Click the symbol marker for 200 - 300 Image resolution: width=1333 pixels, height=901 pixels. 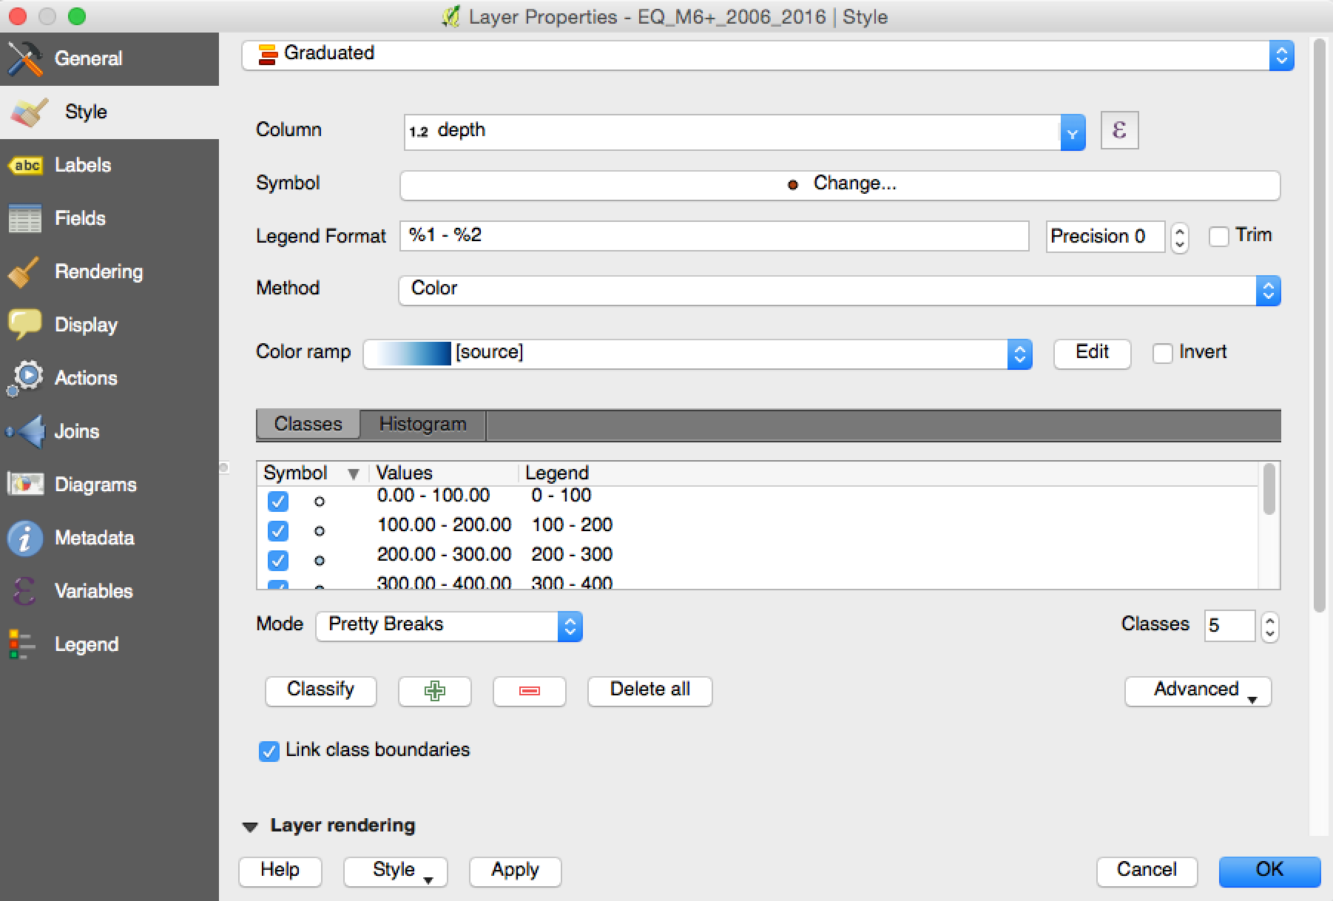320,561
